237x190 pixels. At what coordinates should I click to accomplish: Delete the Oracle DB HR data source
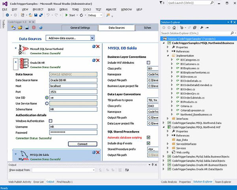tap(98, 60)
